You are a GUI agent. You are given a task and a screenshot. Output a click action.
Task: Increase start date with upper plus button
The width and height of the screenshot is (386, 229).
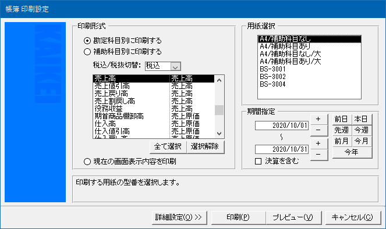pos(319,119)
